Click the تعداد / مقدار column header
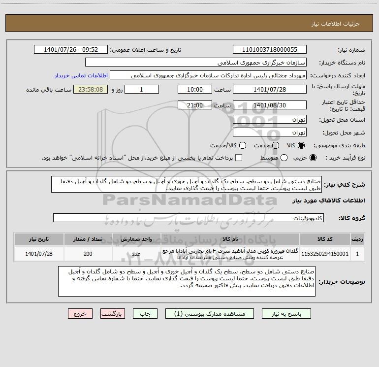Viewport: 379px width, 367px height. [88, 239]
